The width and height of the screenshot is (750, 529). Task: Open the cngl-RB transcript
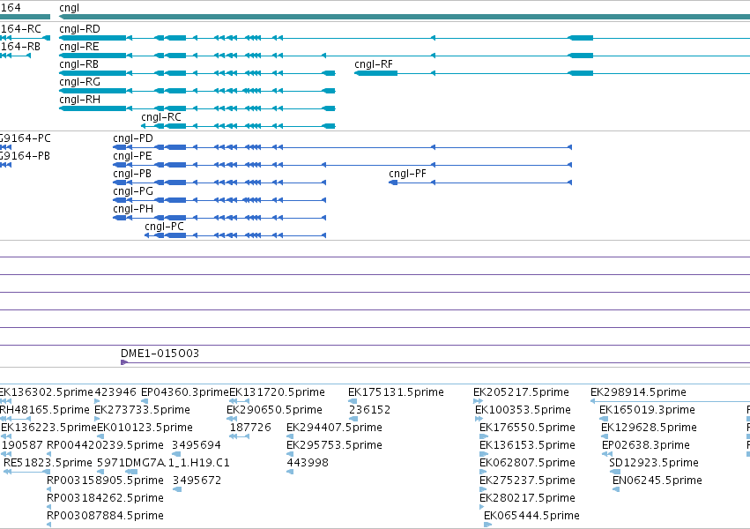(x=79, y=64)
